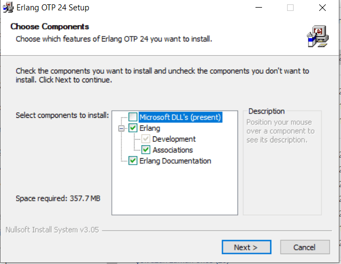The height and width of the screenshot is (264, 341).
Task: Click the Erlang setup icon in title bar
Action: pyautogui.click(x=8, y=8)
